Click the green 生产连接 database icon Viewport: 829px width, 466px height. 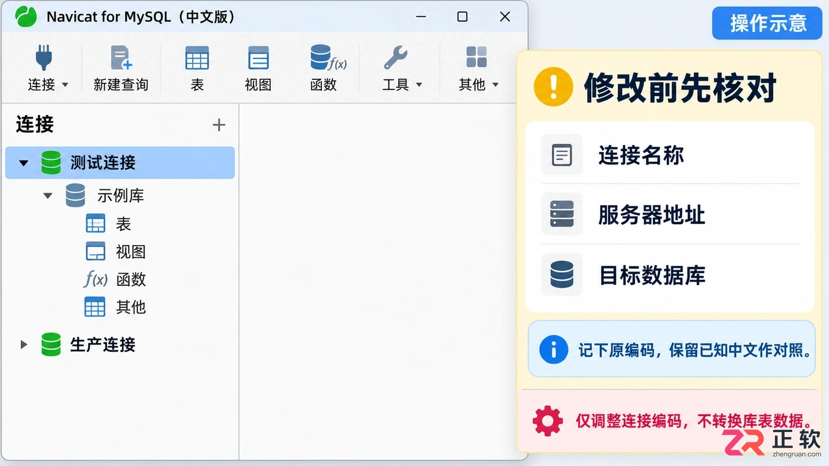tap(51, 345)
